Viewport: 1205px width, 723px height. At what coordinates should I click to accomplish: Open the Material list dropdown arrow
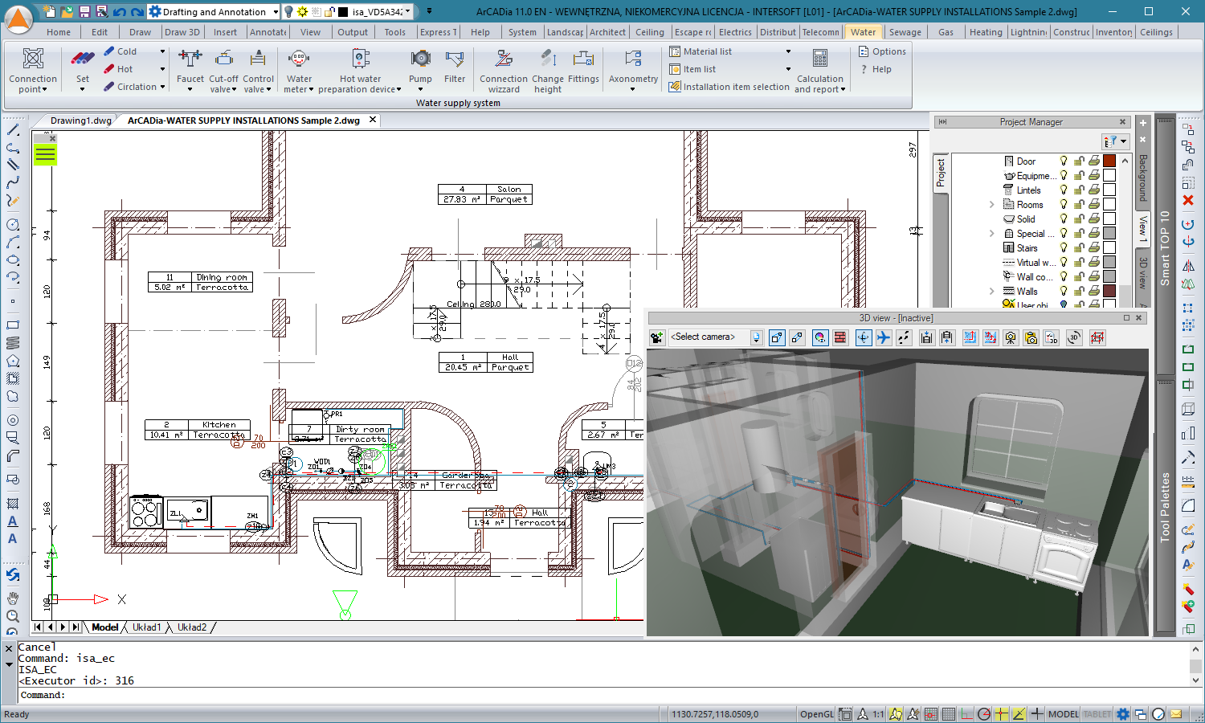point(788,51)
